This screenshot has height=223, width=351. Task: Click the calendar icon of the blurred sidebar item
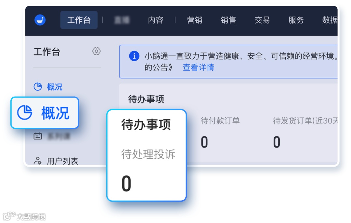coord(38,136)
